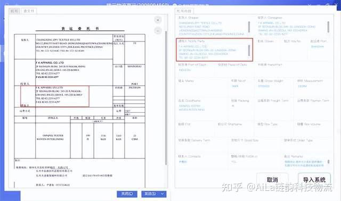Select the 托书 tab above the document

coord(14,11)
